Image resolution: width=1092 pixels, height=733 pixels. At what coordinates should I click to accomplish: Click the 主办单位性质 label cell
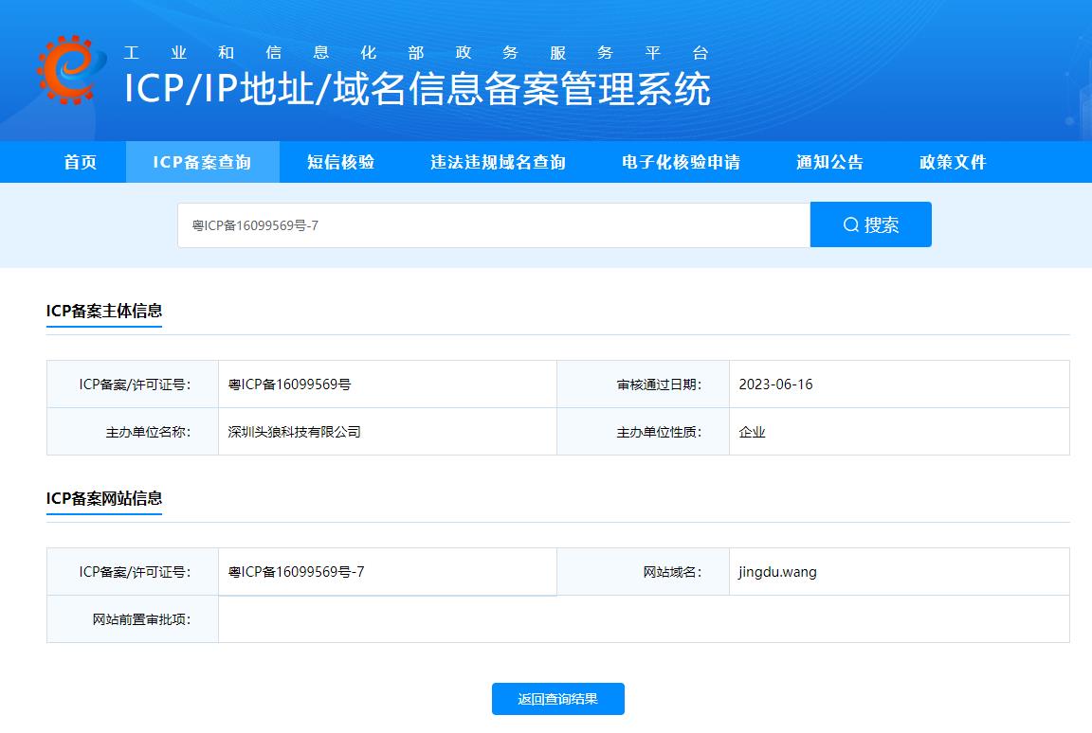coord(644,432)
